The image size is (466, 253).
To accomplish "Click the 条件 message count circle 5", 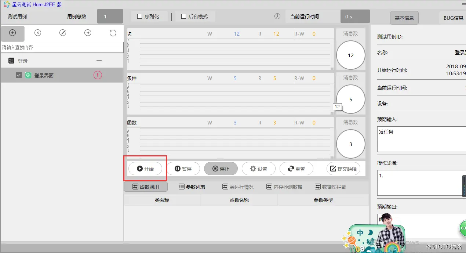I will click(350, 100).
